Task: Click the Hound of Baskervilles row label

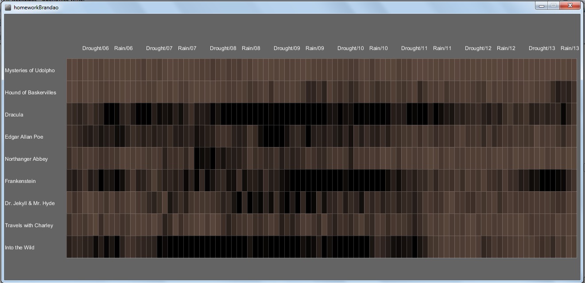Action: pyautogui.click(x=31, y=93)
